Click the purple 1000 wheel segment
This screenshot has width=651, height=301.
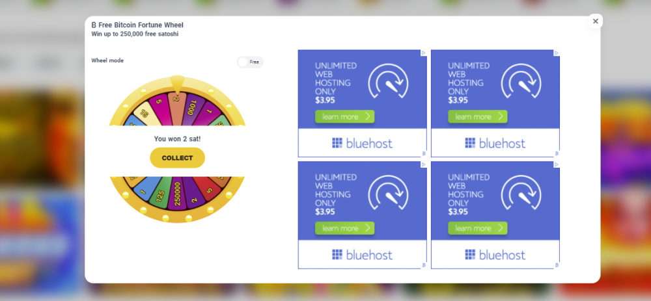click(x=191, y=109)
